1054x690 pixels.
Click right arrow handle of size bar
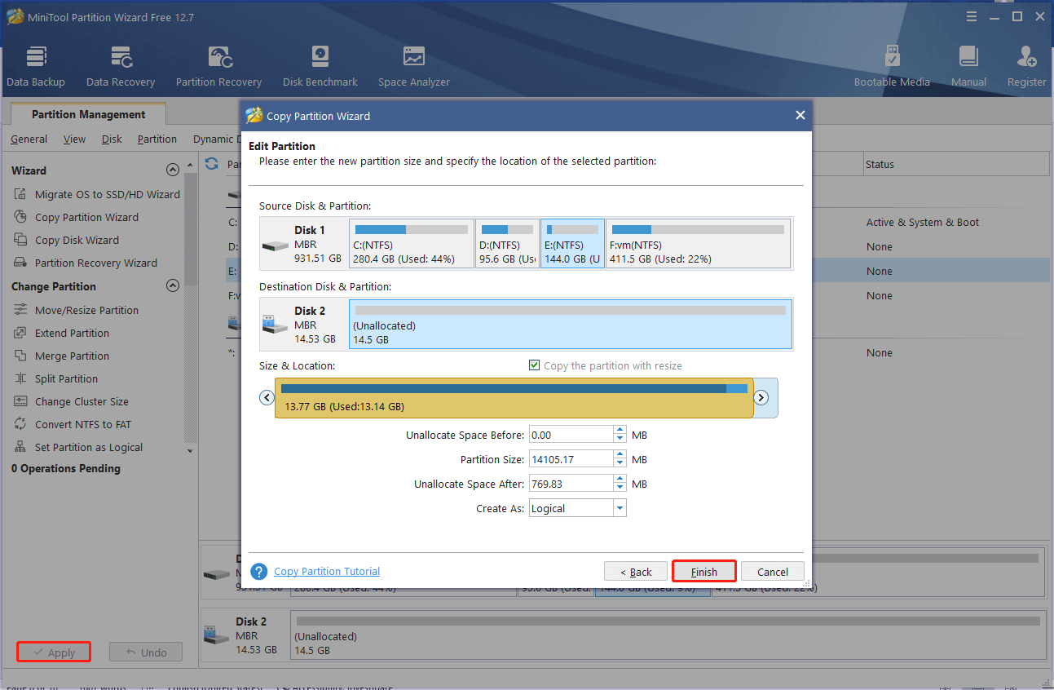coord(761,398)
